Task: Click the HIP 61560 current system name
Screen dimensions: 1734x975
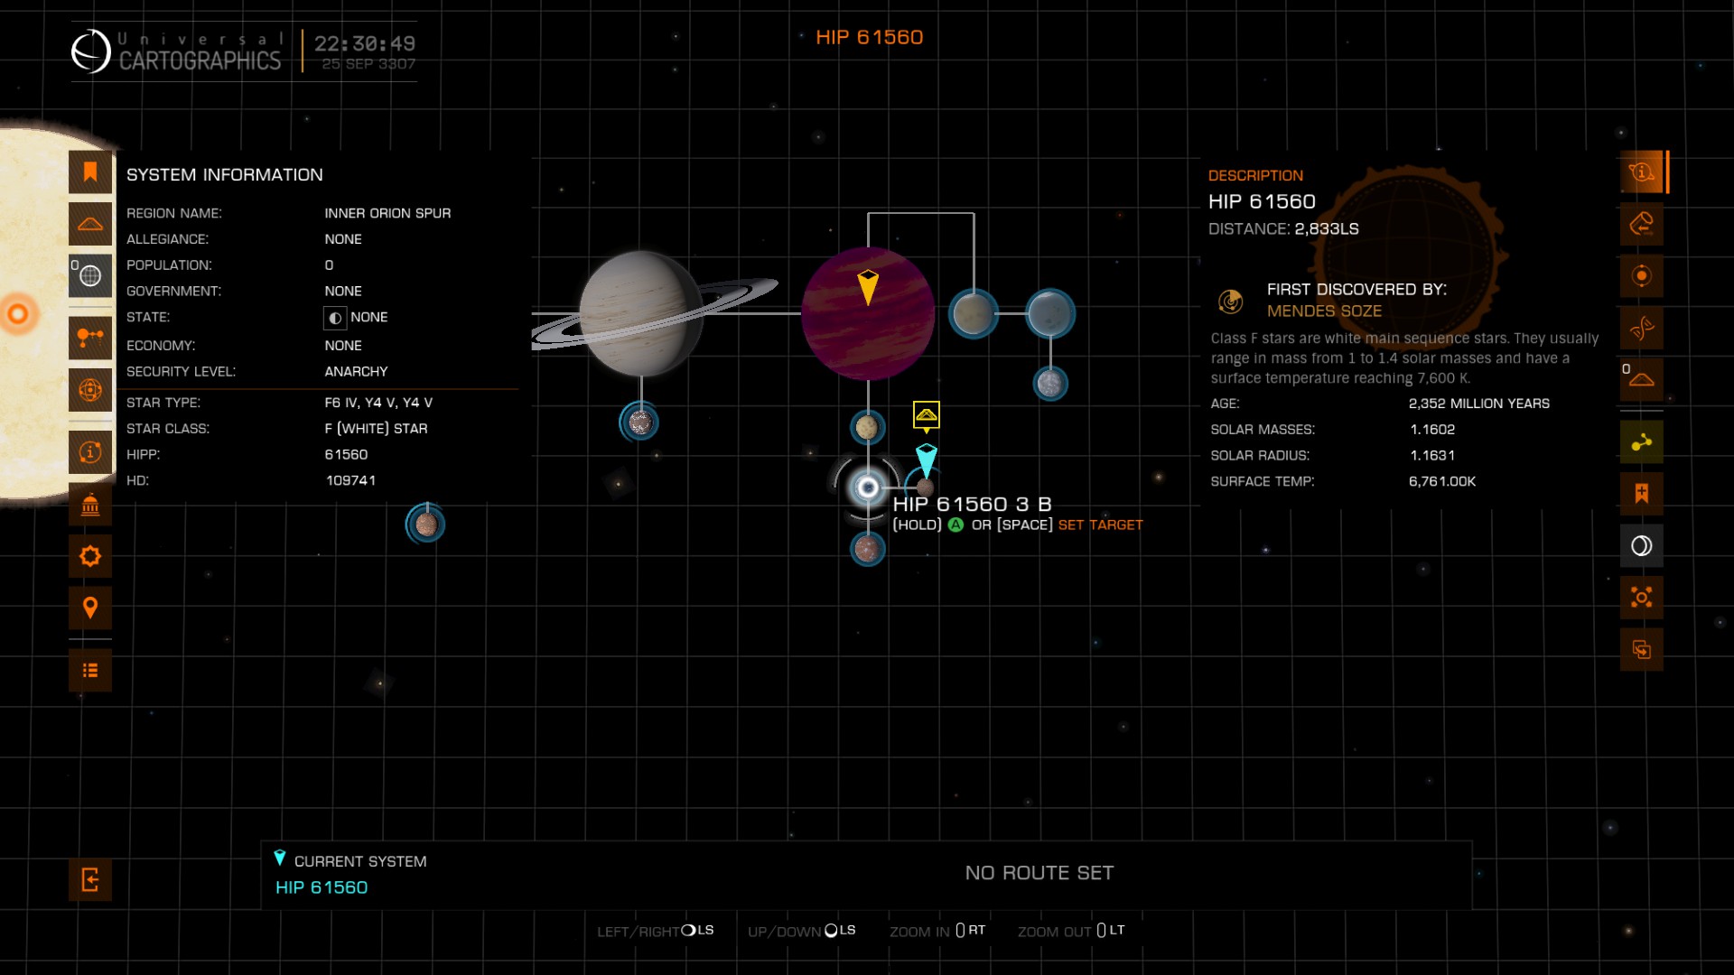Action: (322, 887)
